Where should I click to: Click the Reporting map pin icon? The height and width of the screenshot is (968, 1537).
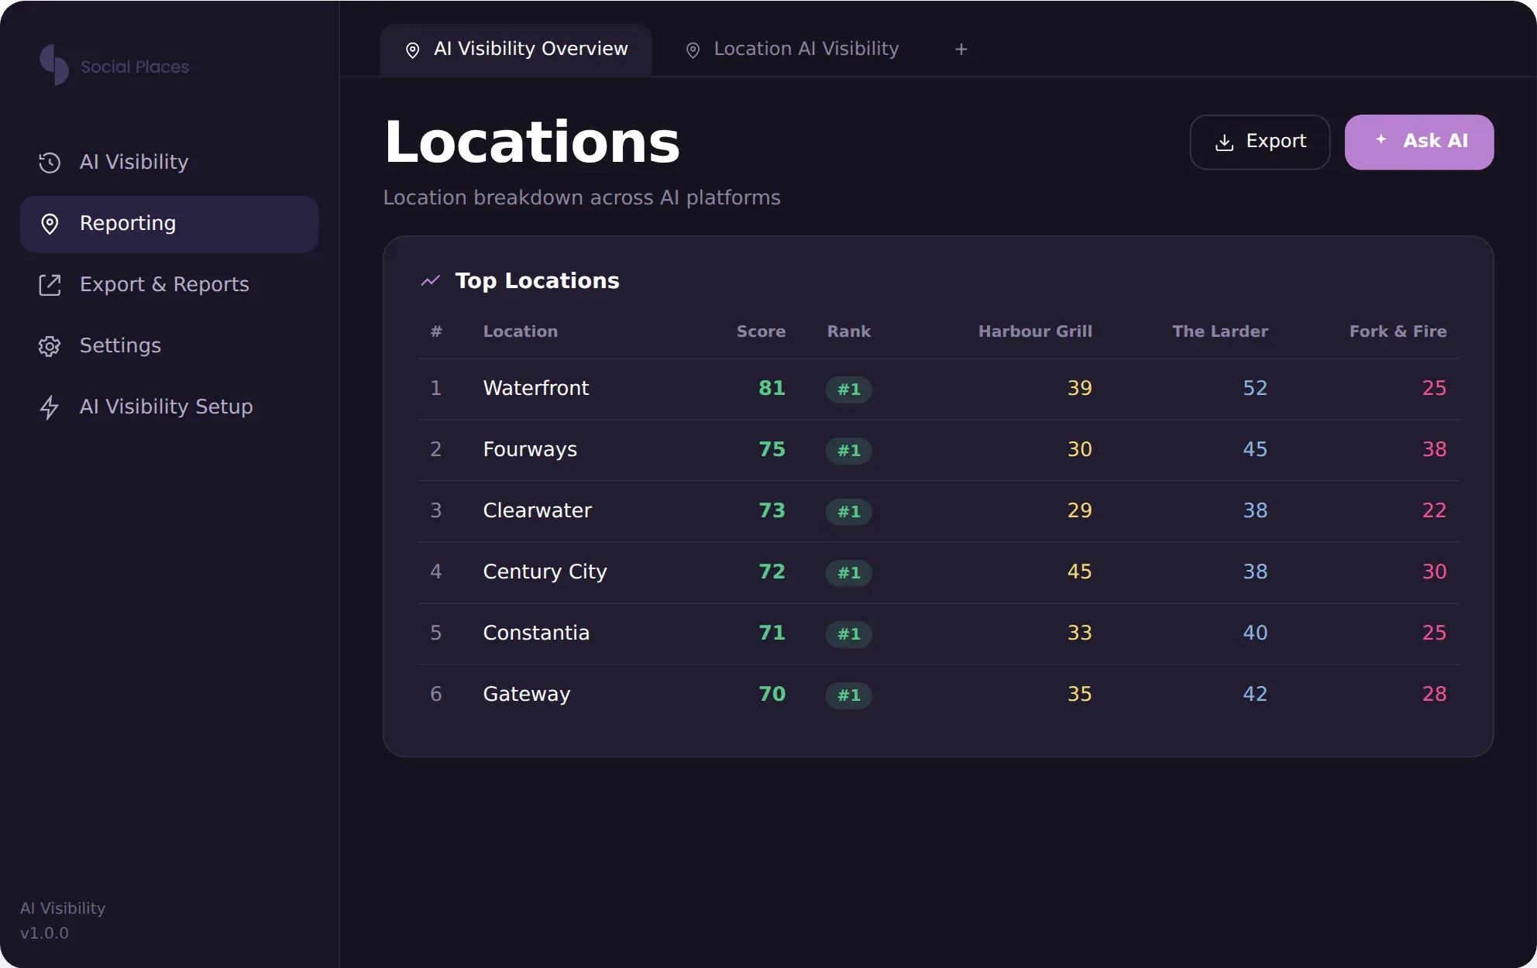(50, 224)
